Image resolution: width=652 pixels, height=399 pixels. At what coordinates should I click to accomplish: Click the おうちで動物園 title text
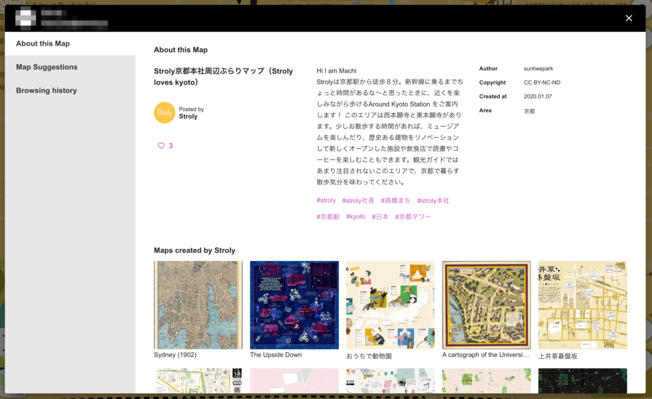point(369,356)
